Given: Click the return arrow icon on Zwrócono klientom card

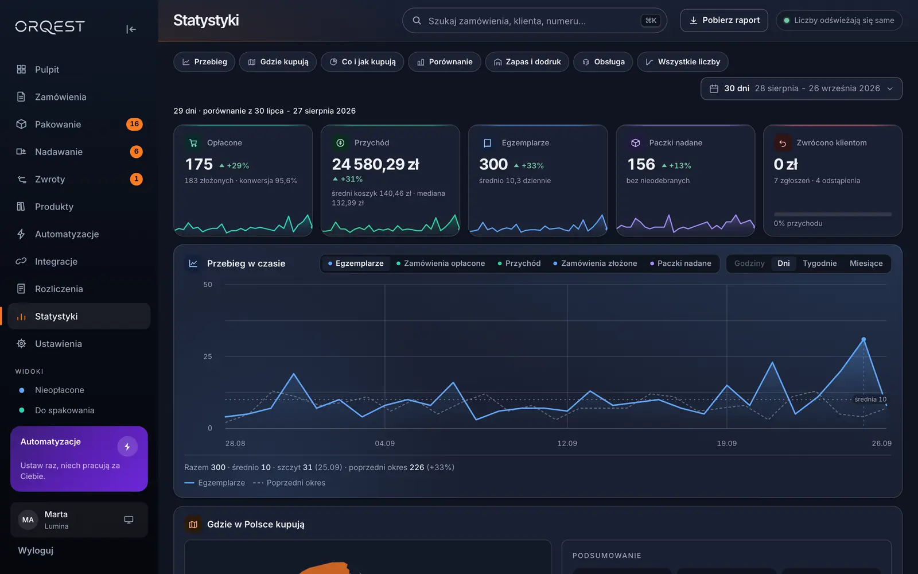Looking at the screenshot, I should click(x=783, y=143).
